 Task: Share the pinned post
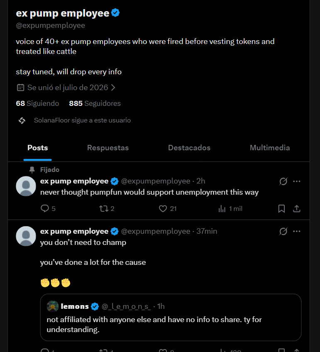297,208
